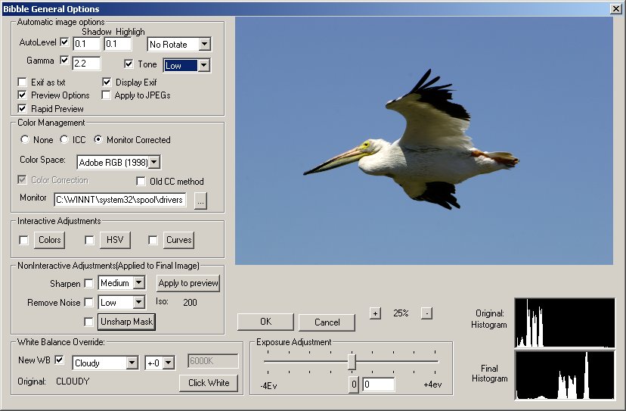The image size is (626, 411).
Task: Open the Curves adjustment dialog
Action: click(179, 240)
